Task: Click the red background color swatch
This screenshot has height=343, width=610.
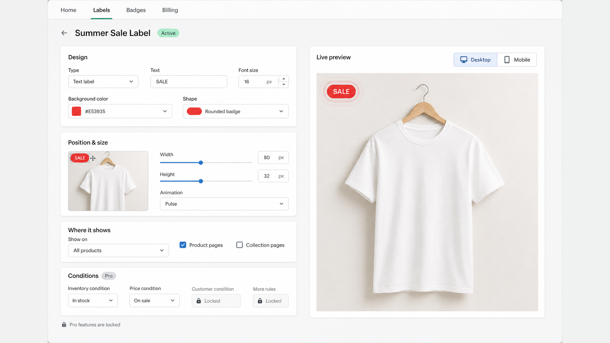Action: (77, 111)
